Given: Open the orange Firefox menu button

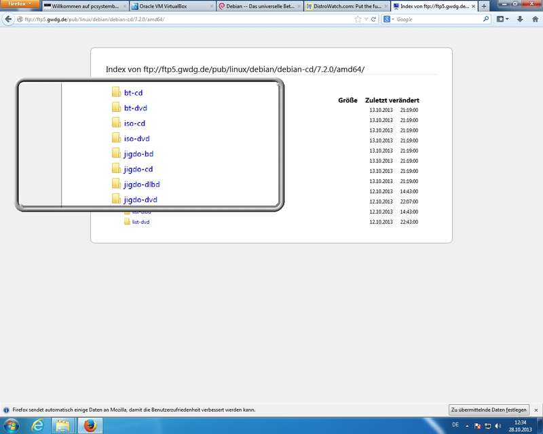Looking at the screenshot, I should tap(20, 4).
